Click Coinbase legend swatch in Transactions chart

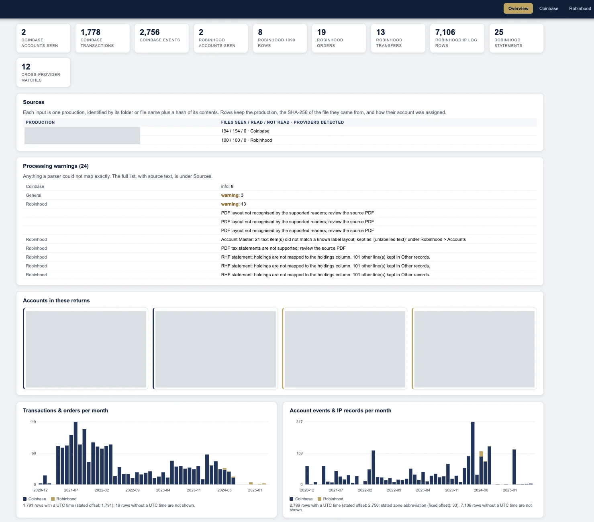25,499
